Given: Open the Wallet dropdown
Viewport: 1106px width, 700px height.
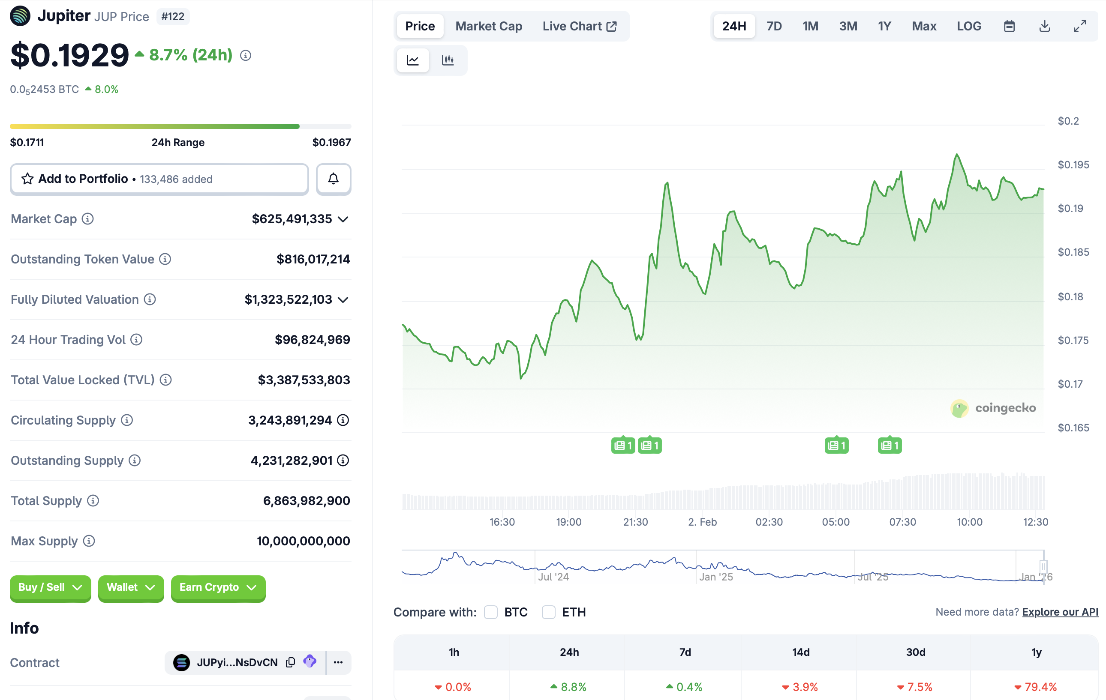Looking at the screenshot, I should 130,588.
